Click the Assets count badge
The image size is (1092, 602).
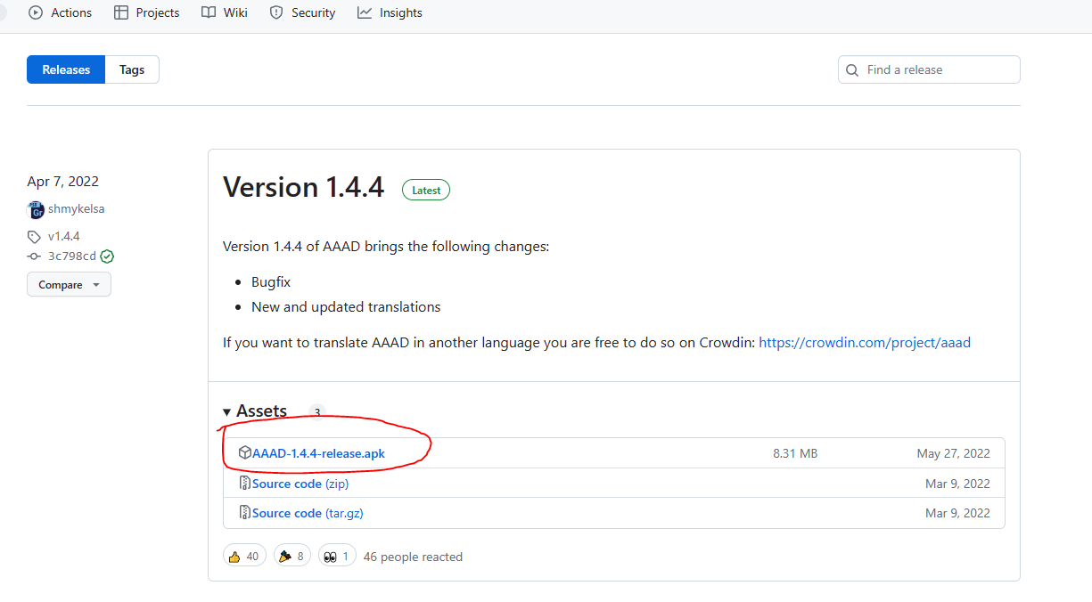[x=316, y=412]
